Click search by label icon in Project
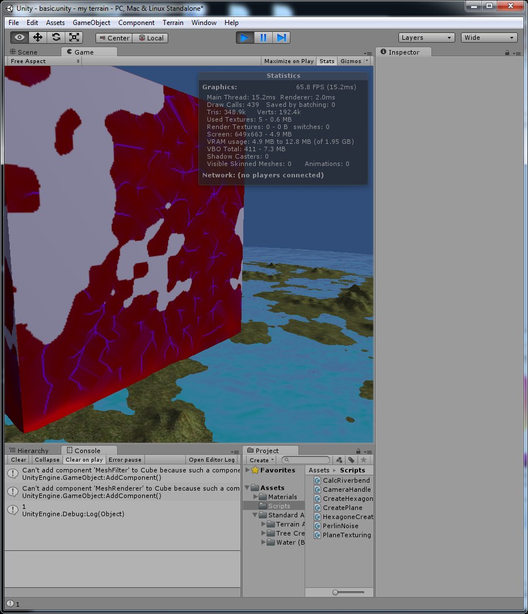Screen dimensions: 528x614 coord(351,460)
